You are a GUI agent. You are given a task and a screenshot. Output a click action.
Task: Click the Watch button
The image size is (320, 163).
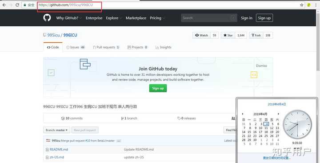202,35
